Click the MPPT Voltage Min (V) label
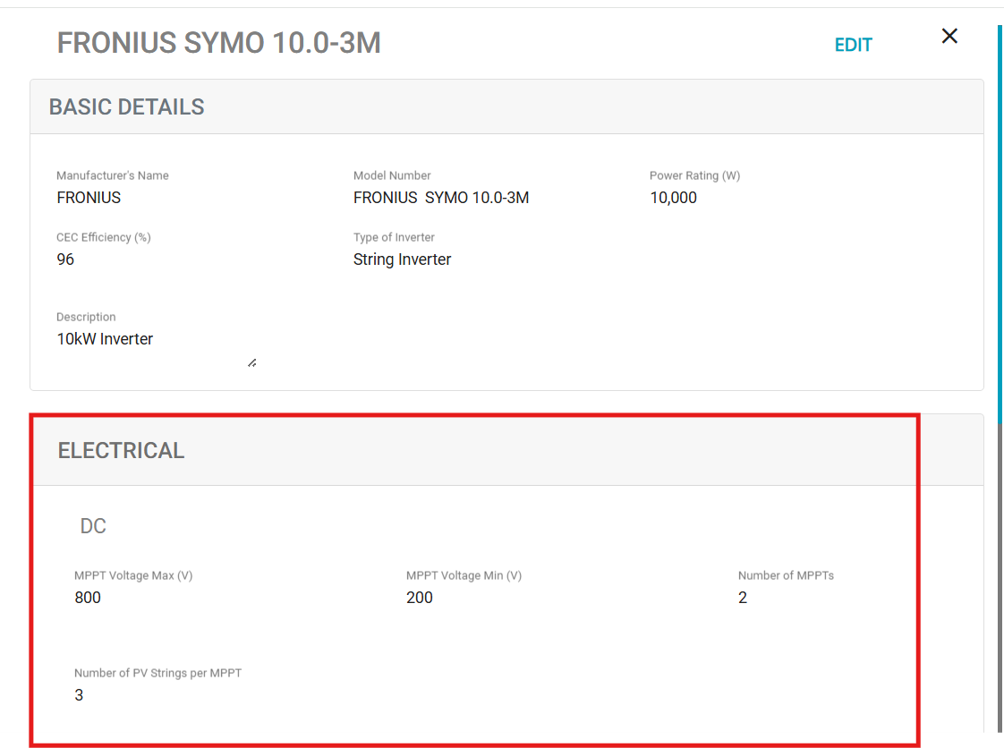The width and height of the screenshot is (1004, 748). click(x=464, y=575)
